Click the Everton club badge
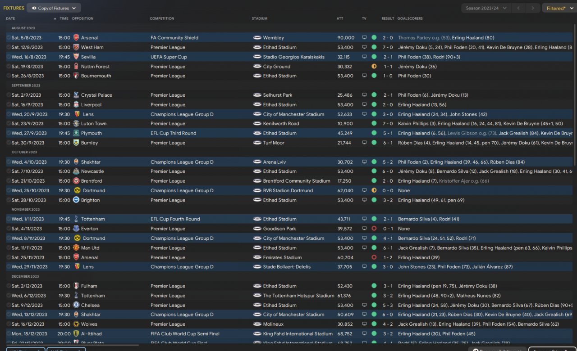The width and height of the screenshot is (577, 351). [76, 229]
